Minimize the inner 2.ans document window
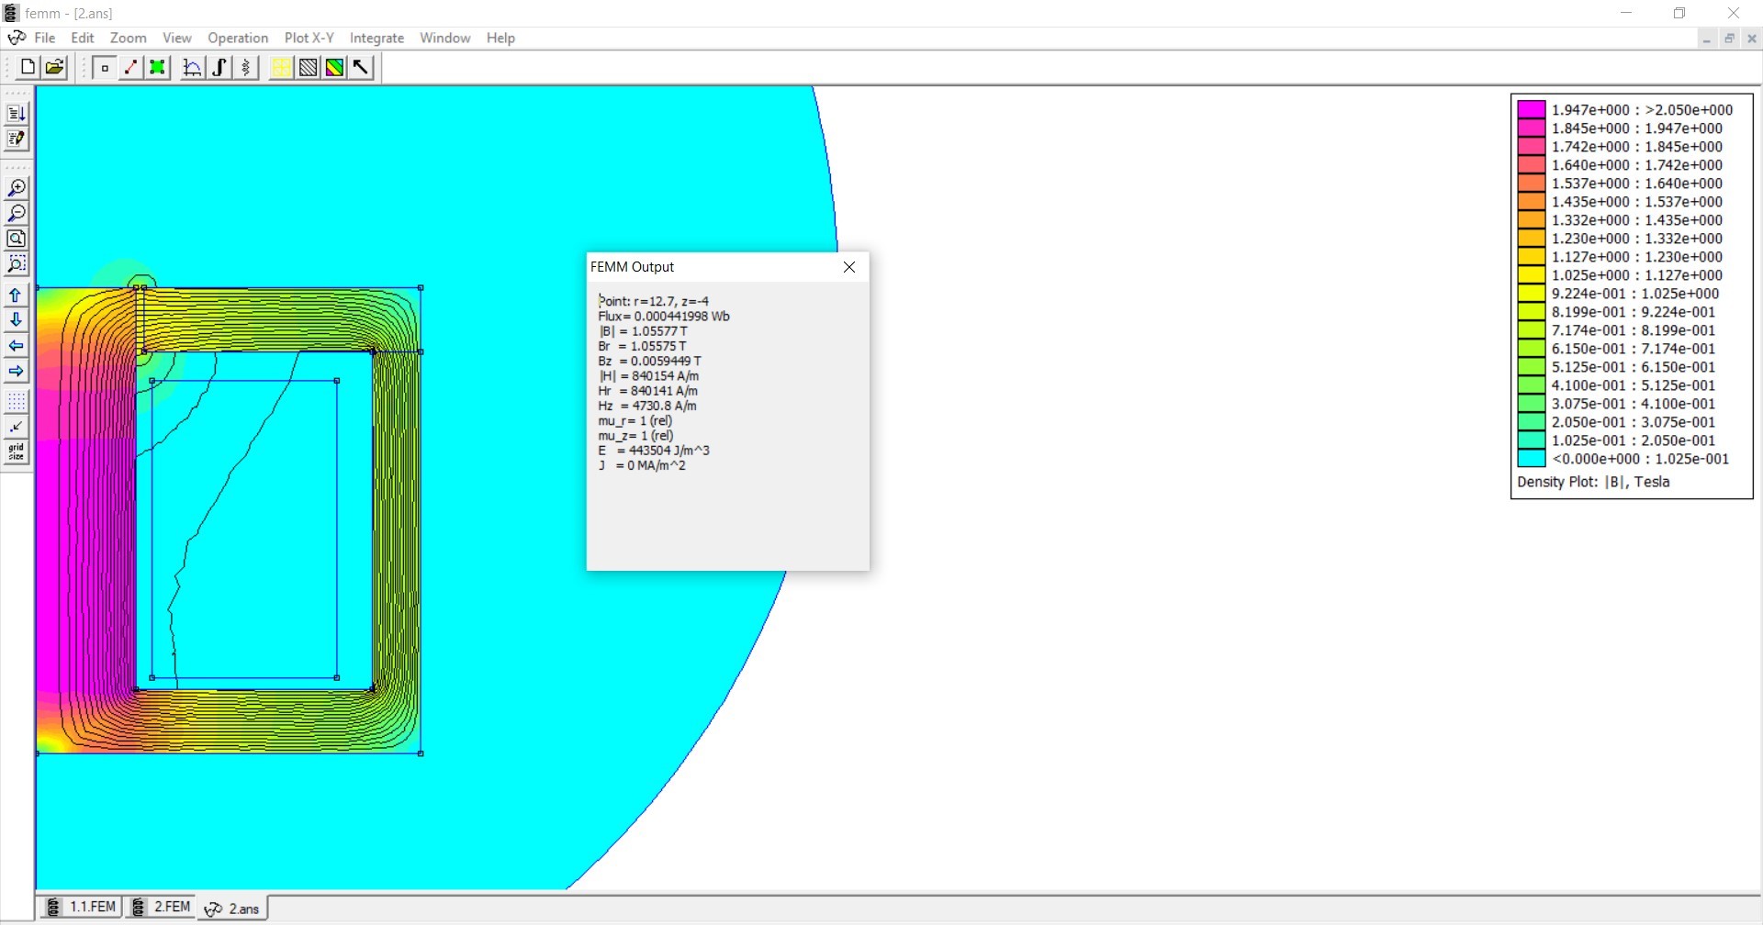The width and height of the screenshot is (1763, 925). [x=1707, y=39]
